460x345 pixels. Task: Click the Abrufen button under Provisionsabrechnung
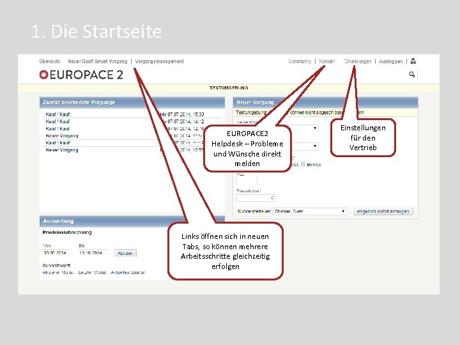point(125,253)
